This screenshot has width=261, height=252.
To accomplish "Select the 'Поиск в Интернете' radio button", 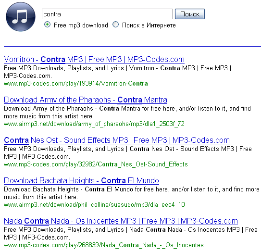I will [x=115, y=25].
